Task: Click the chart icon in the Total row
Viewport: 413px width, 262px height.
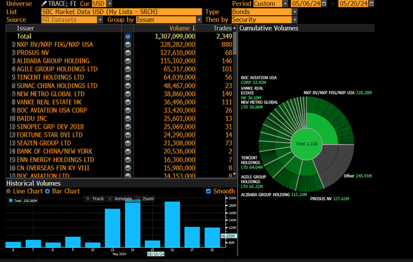Action: pos(128,37)
